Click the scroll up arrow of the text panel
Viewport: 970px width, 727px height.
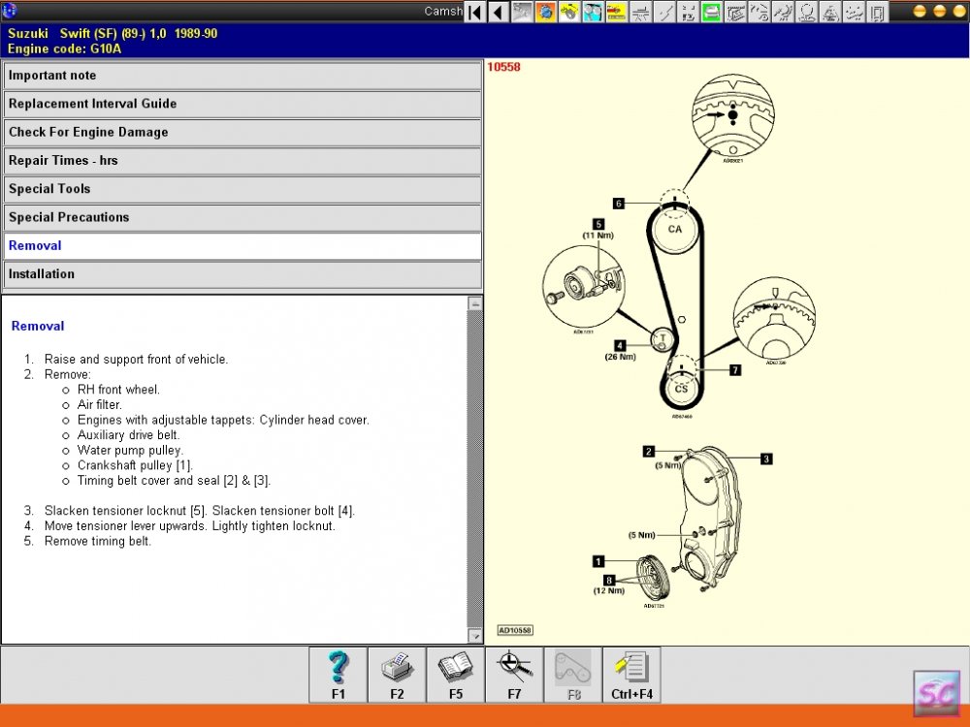(x=475, y=303)
